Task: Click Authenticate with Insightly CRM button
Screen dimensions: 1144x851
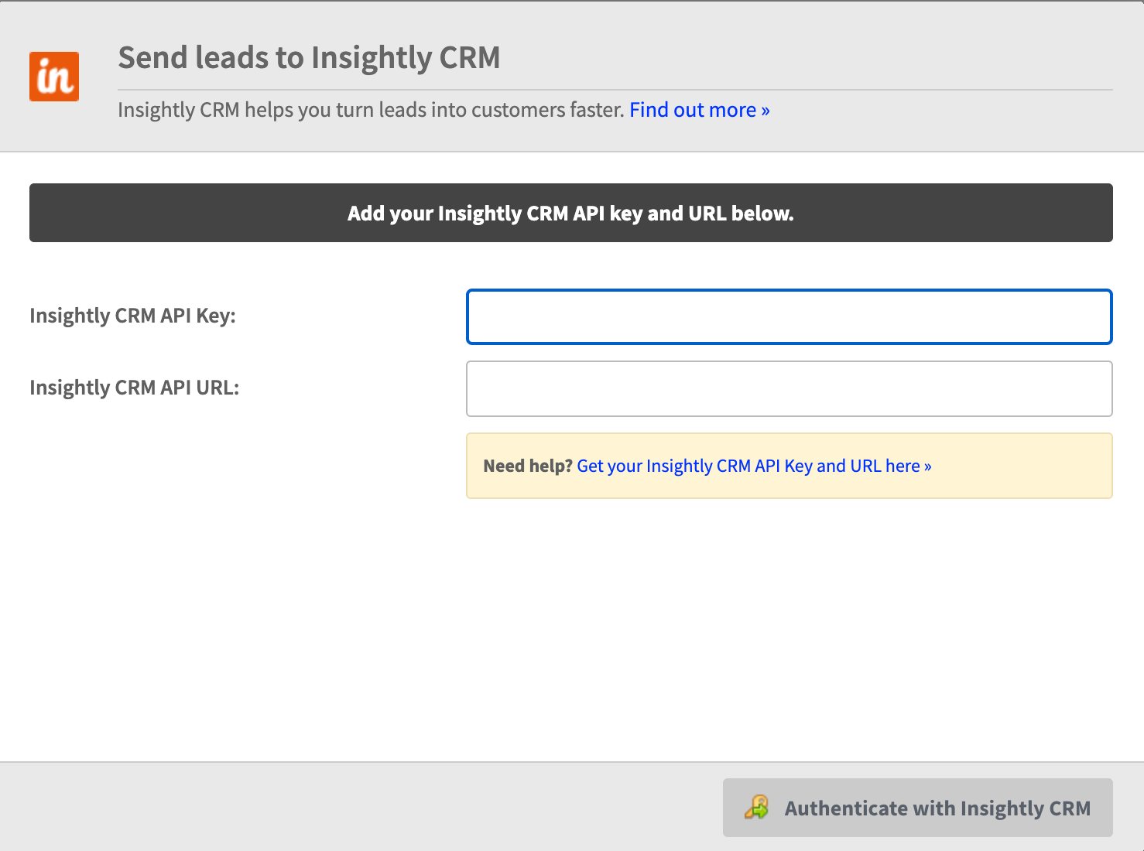Action: pos(918,808)
